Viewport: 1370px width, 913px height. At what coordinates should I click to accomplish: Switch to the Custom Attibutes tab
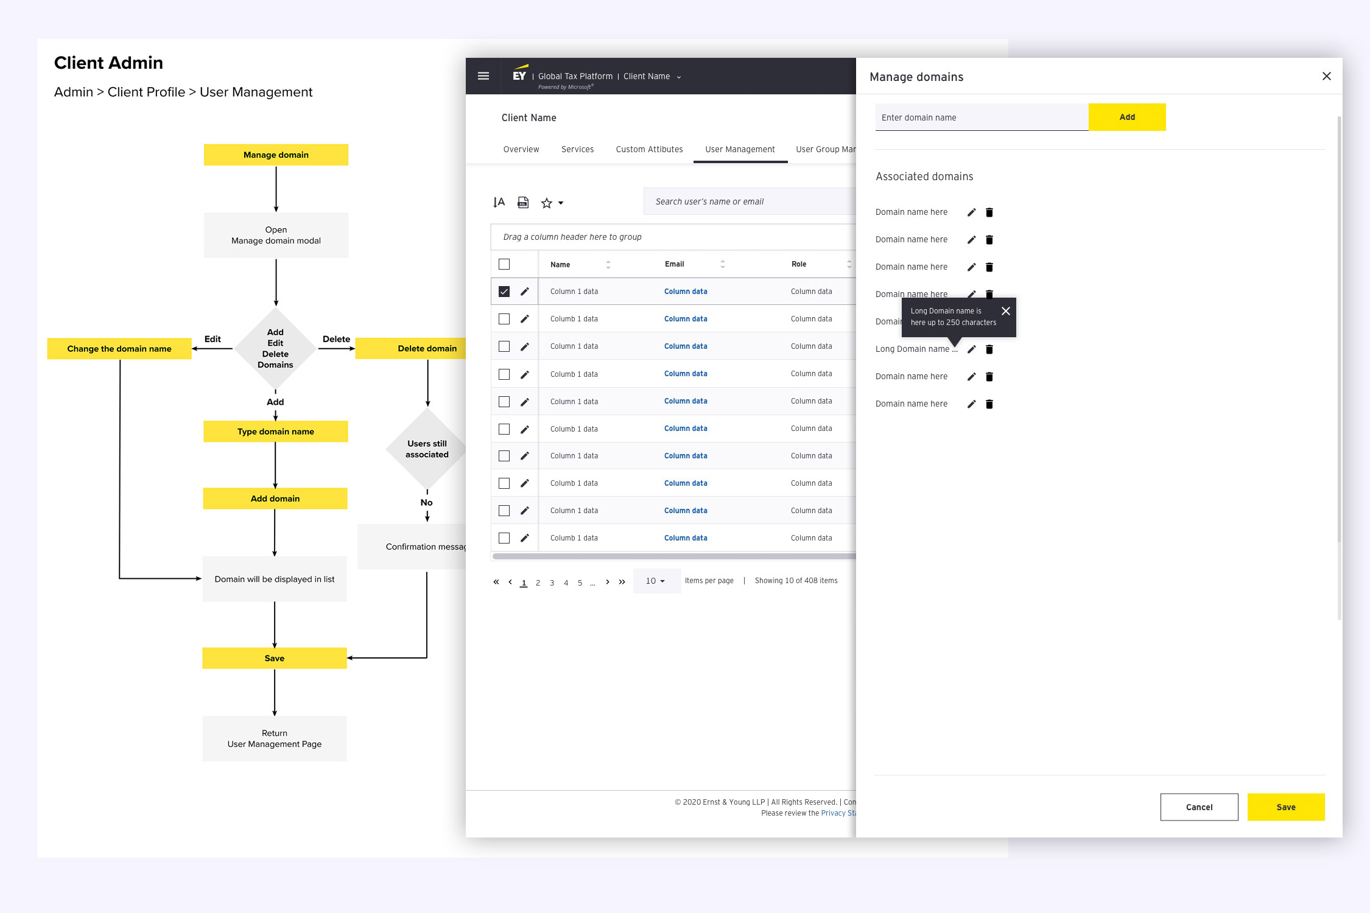tap(649, 149)
